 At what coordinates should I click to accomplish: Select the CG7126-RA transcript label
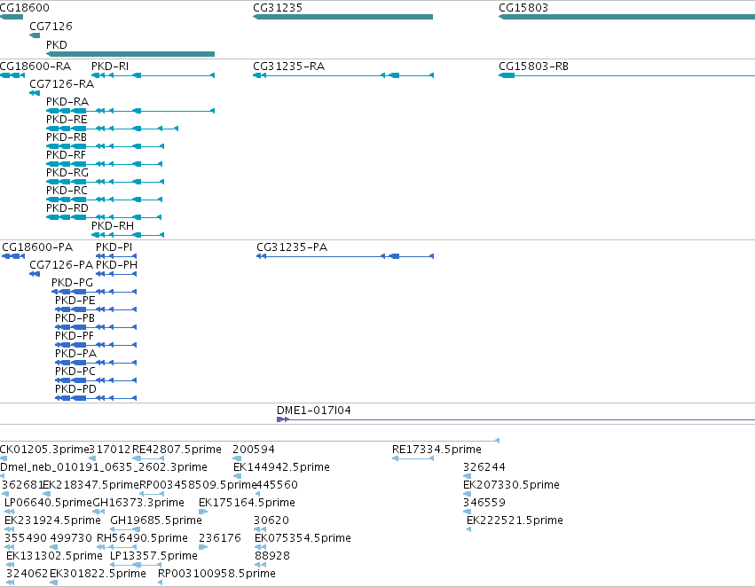point(61,84)
